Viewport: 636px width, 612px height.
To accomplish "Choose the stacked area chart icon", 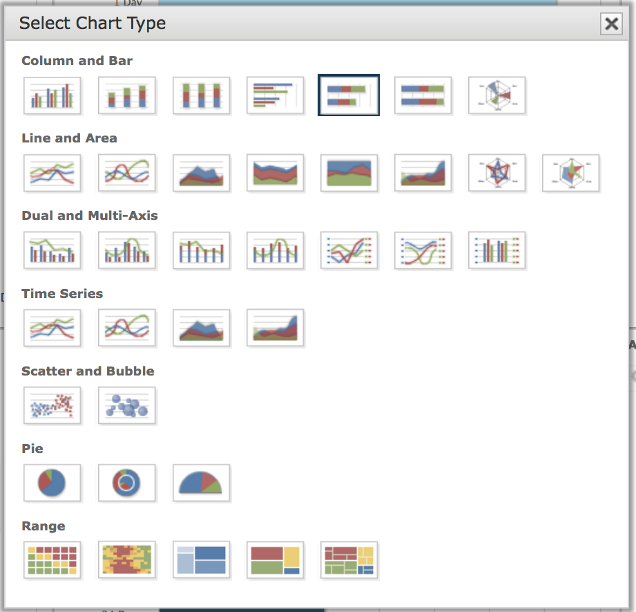I will tap(275, 173).
